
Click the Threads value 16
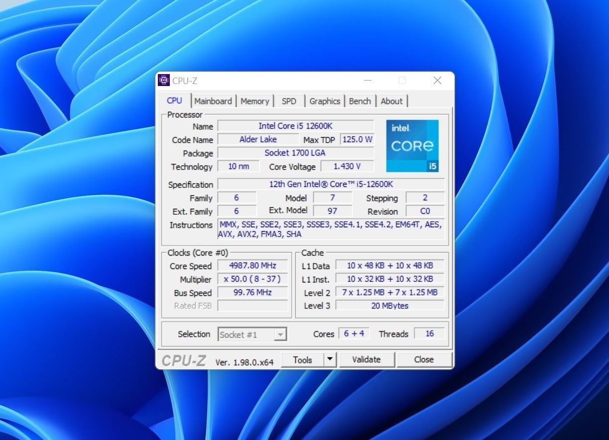click(x=429, y=334)
